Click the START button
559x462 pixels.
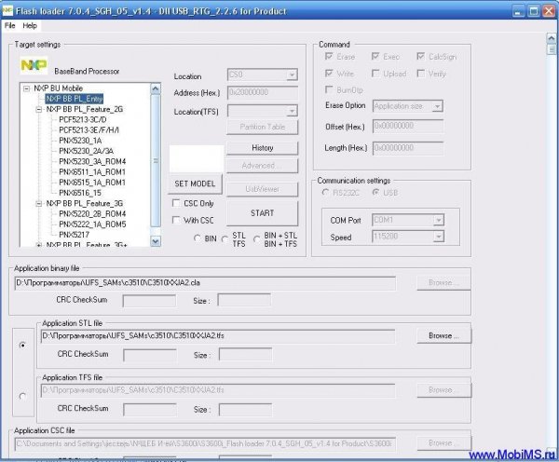point(263,213)
